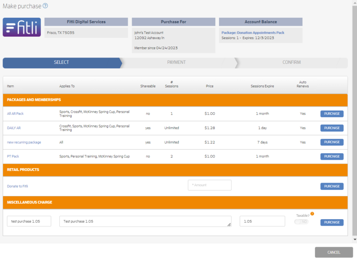Click the Applies To column header
This screenshot has width=357, height=261.
tap(67, 86)
